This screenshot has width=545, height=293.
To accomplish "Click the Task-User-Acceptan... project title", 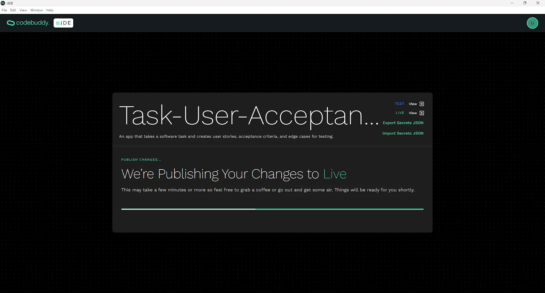I will click(249, 116).
